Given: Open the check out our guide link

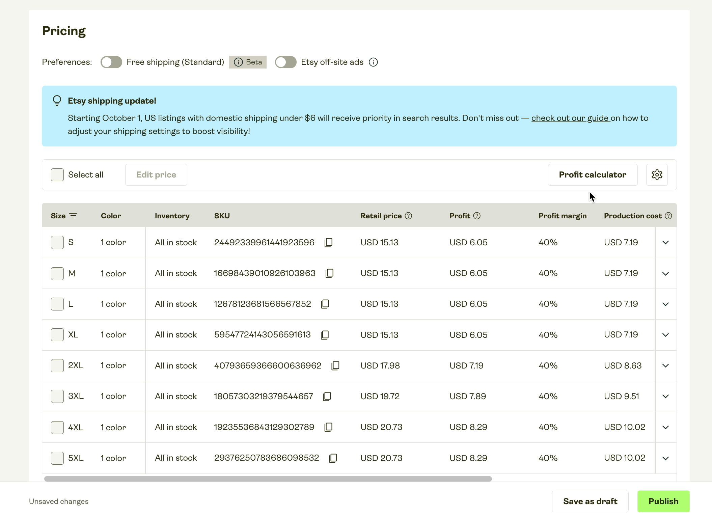Looking at the screenshot, I should (x=571, y=118).
